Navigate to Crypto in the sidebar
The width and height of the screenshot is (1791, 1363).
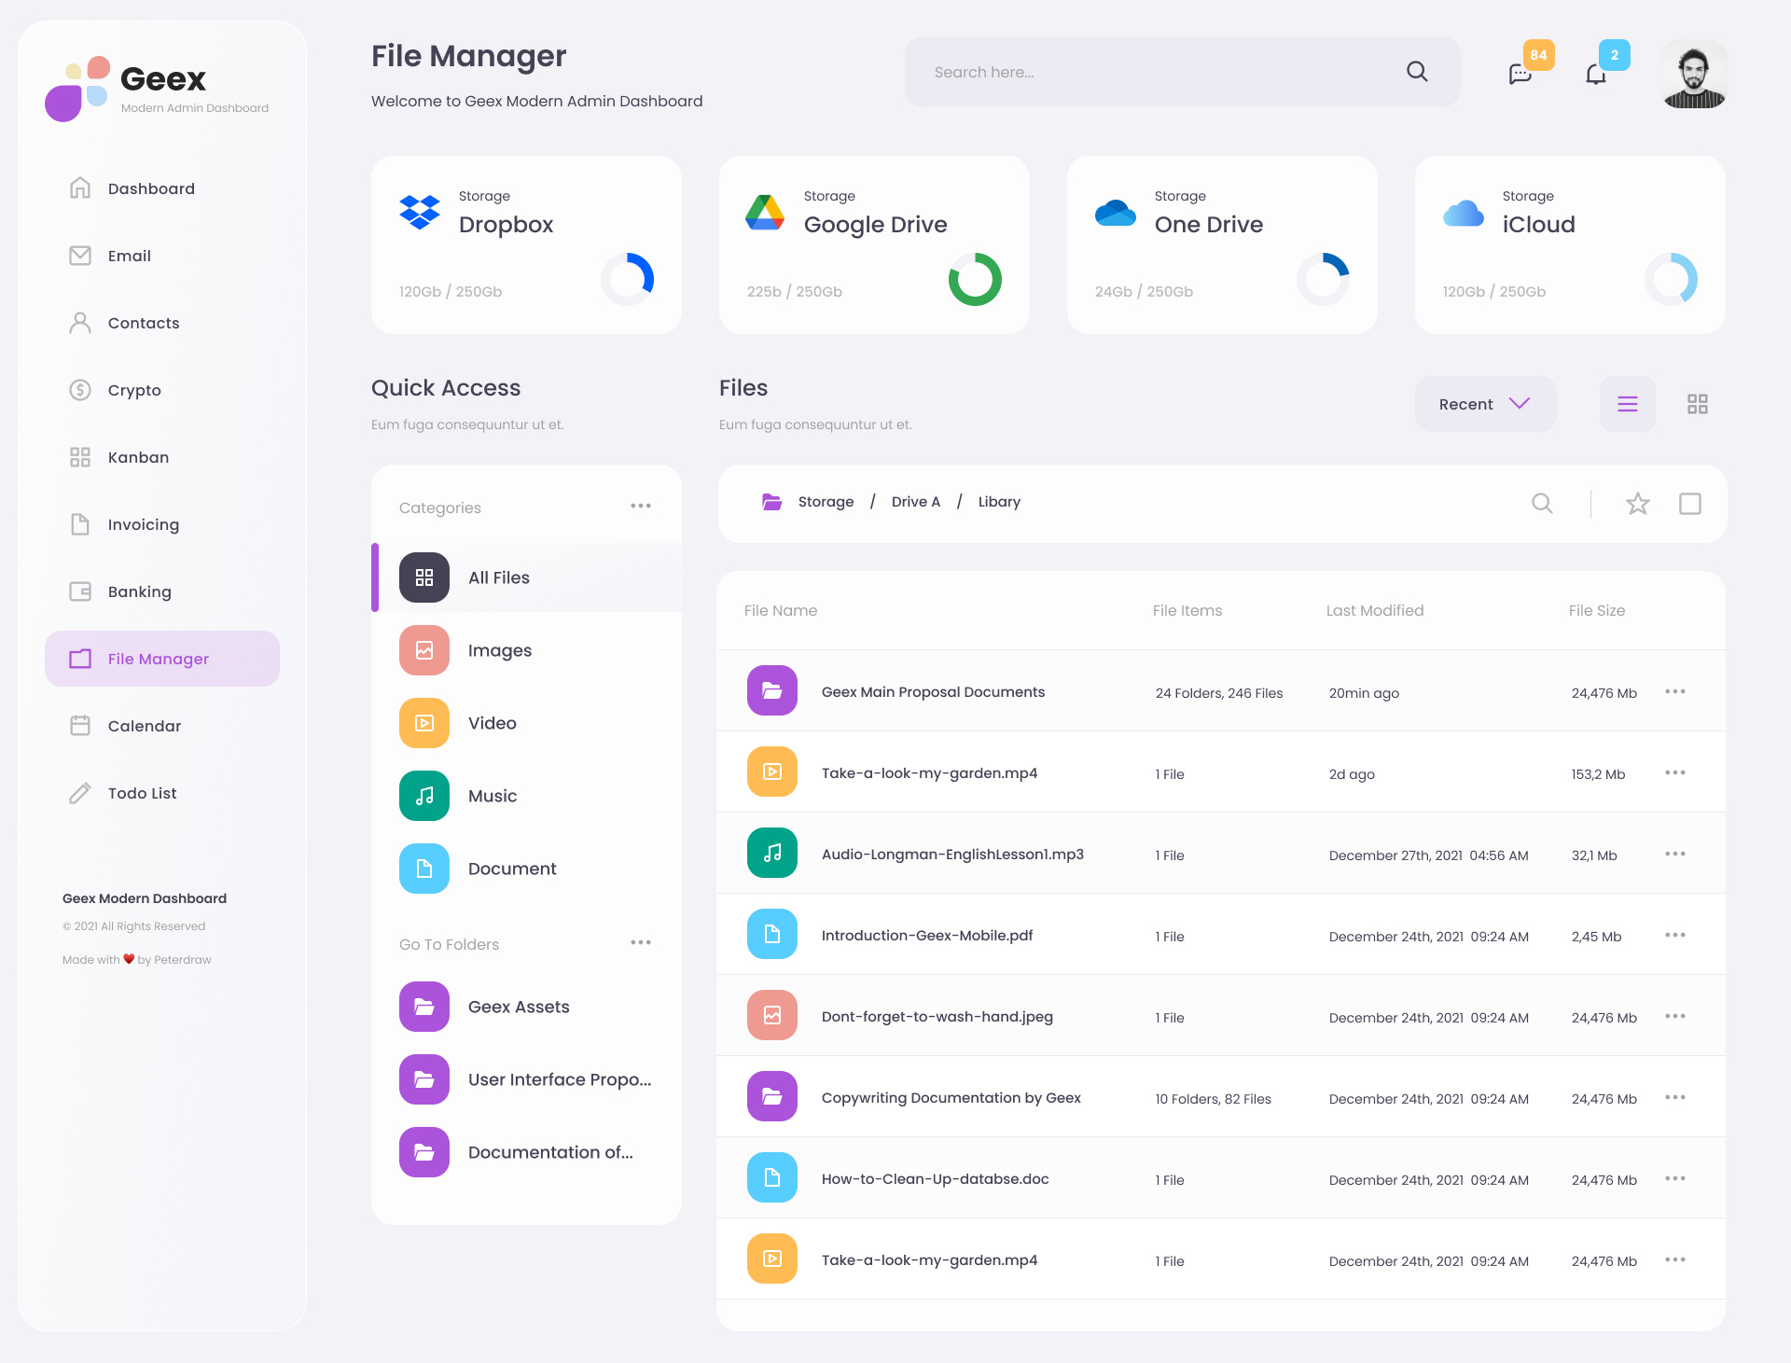(x=133, y=390)
